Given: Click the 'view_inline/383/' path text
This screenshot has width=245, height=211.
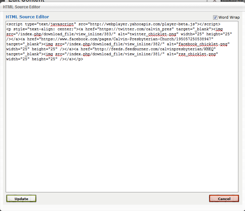Looking at the screenshot, I should coord(94,34).
